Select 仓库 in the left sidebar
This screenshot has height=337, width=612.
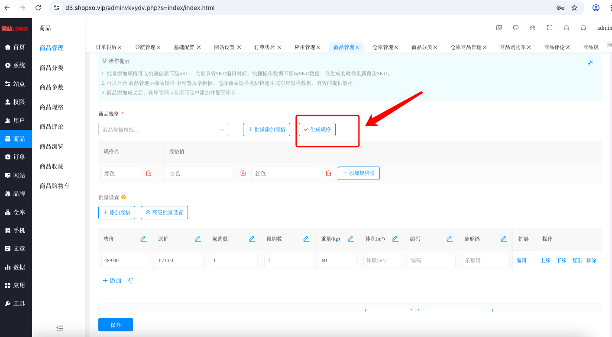(x=16, y=212)
